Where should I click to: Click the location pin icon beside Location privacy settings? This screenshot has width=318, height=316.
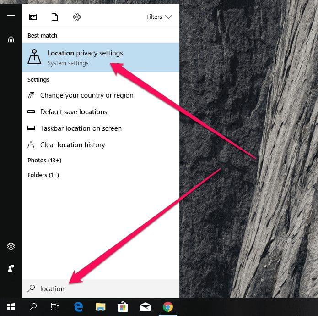(34, 56)
